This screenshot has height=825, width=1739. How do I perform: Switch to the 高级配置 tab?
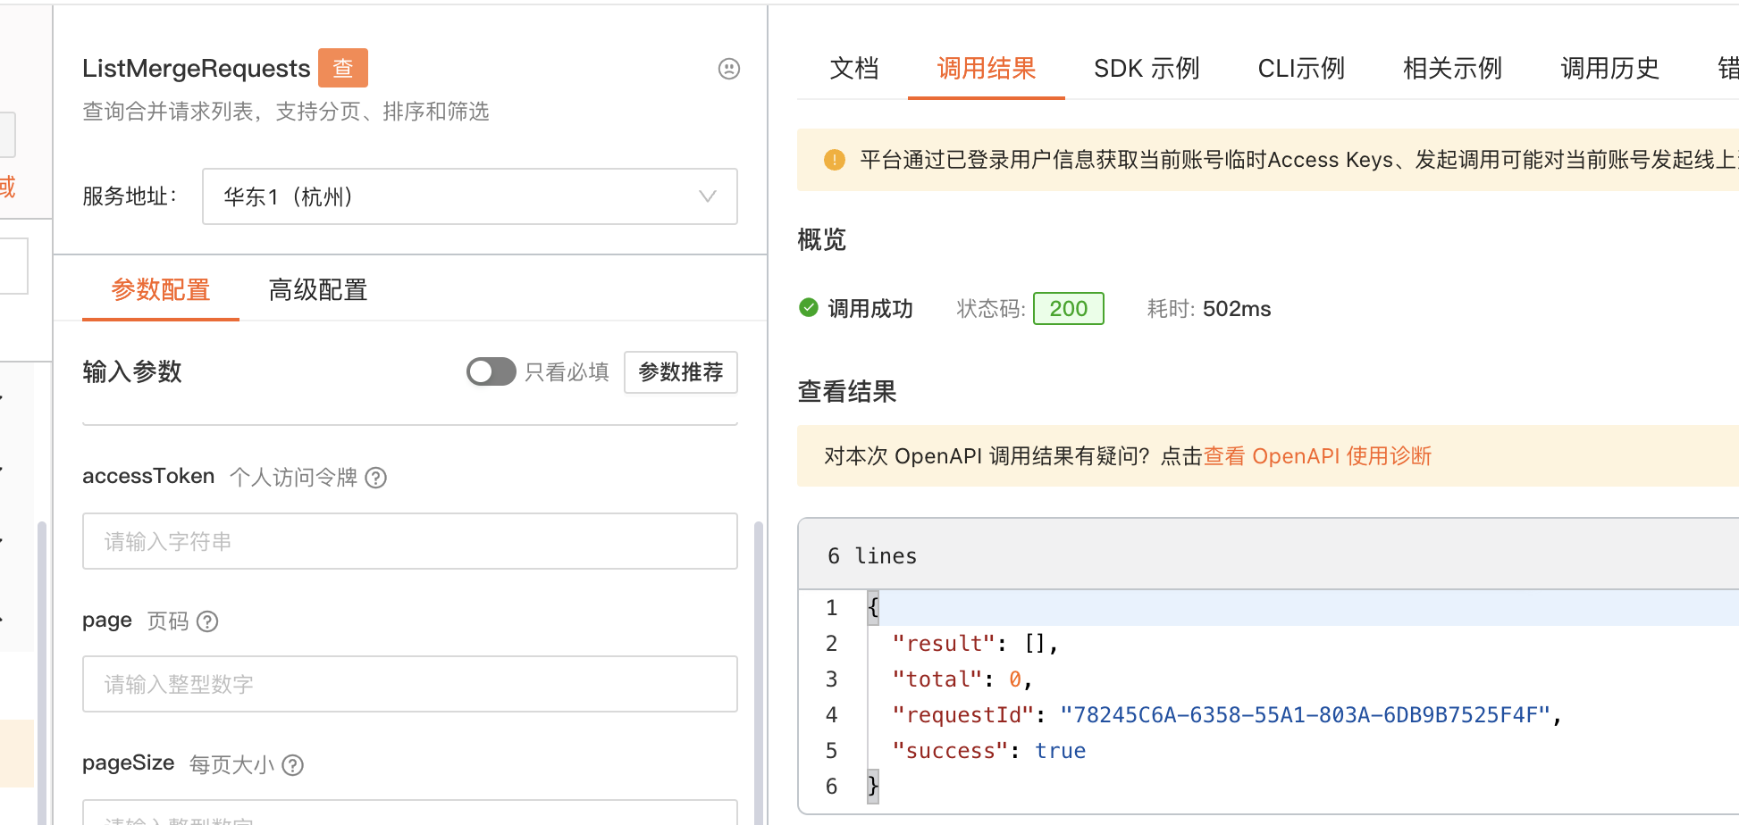pos(318,289)
